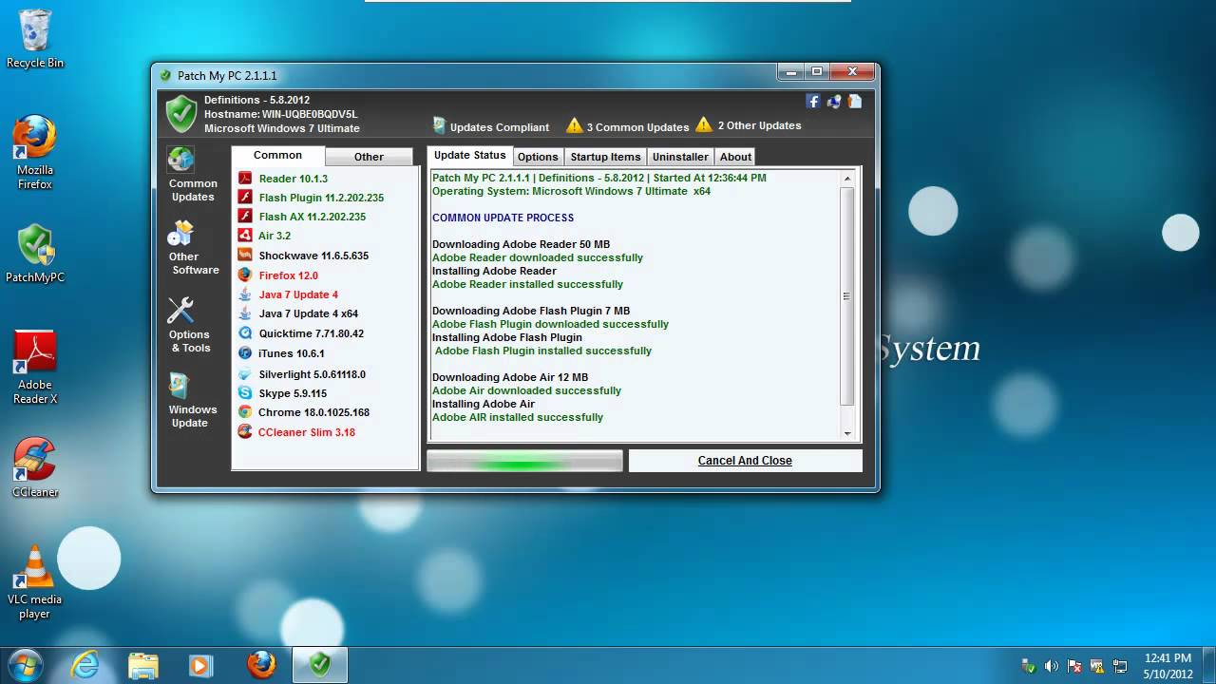Select the CCleaner Slim 3.18 entry

(307, 432)
